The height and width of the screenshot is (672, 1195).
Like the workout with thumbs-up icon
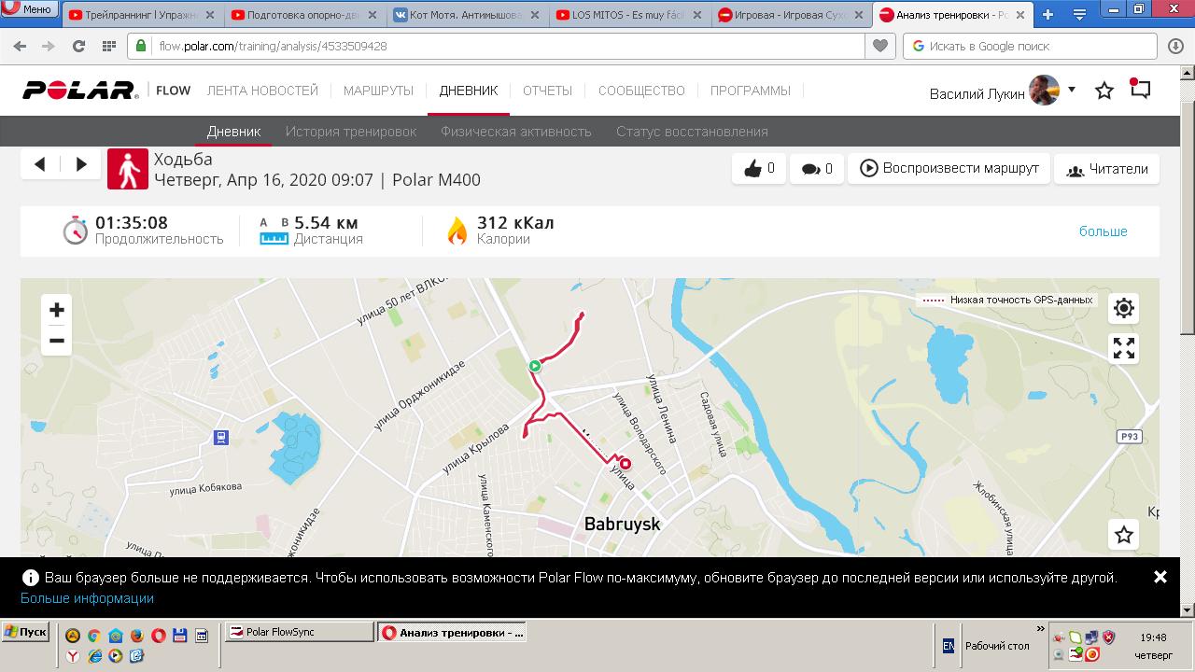[759, 169]
